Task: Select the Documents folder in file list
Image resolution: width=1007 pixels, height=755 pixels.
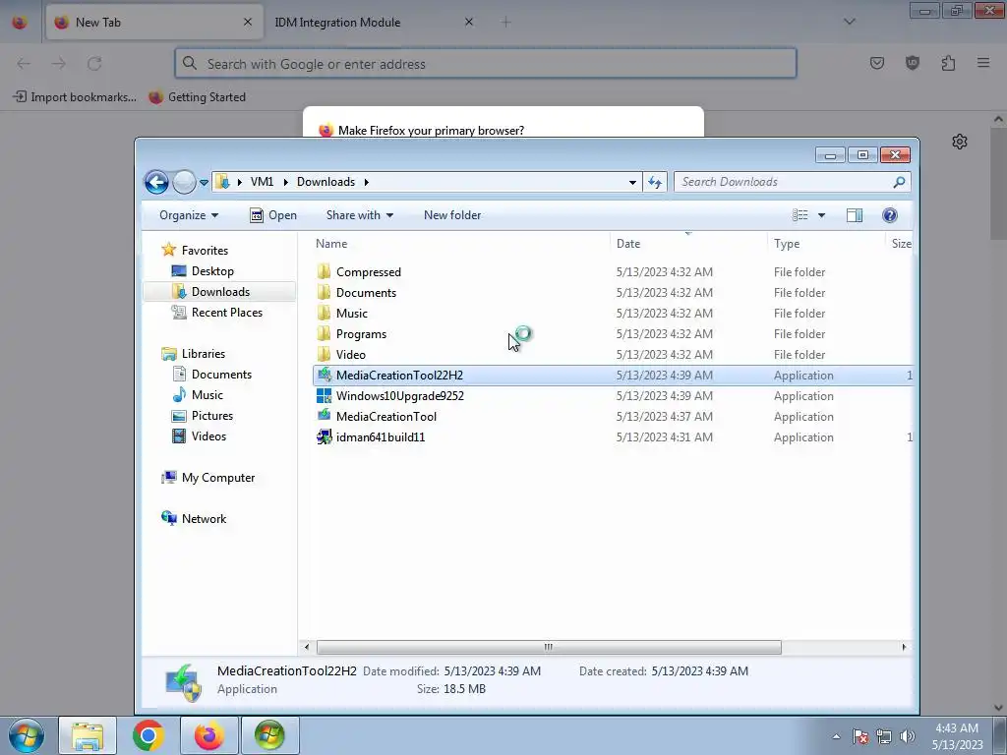Action: [x=366, y=293]
